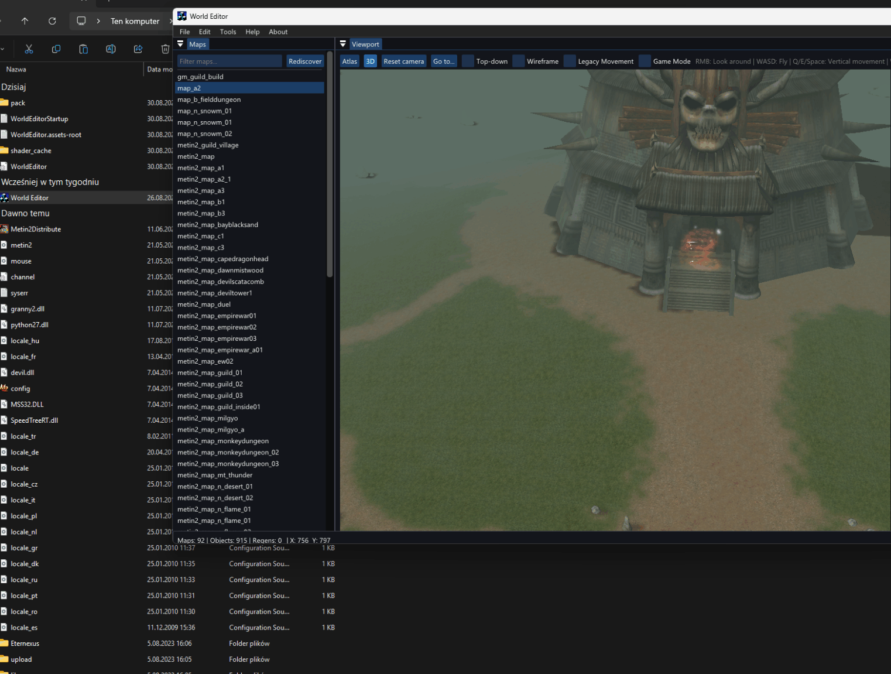Click the Paste clipboard icon in File Explorer
Image resolution: width=891 pixels, height=674 pixels.
[83, 49]
